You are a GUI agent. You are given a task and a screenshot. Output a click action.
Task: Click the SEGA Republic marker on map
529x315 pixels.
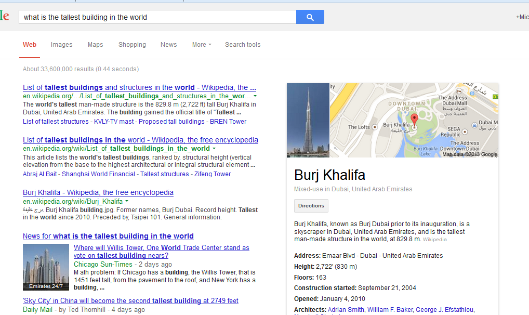point(465,132)
